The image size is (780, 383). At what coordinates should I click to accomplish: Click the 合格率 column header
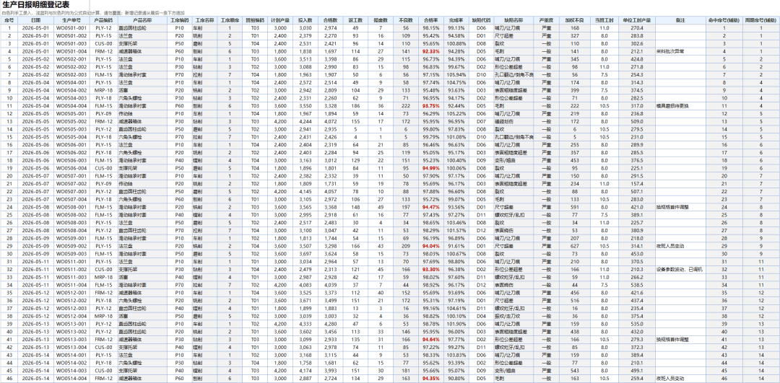430,20
